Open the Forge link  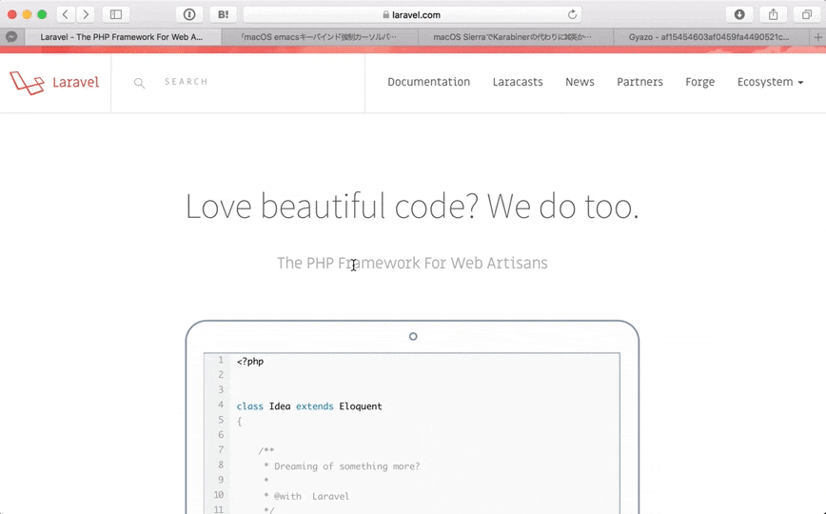(x=699, y=82)
